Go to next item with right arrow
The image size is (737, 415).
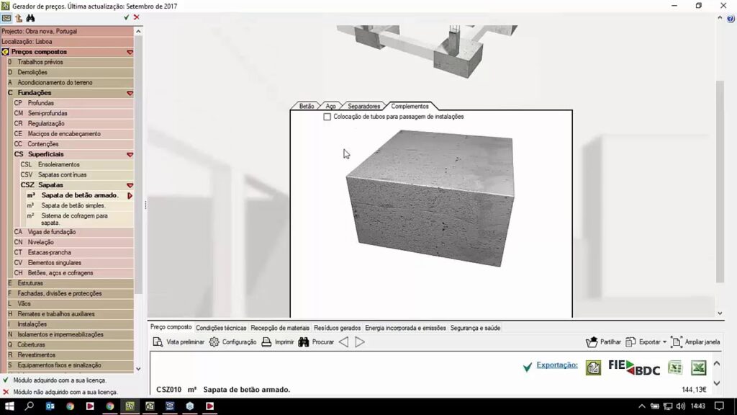[360, 342]
